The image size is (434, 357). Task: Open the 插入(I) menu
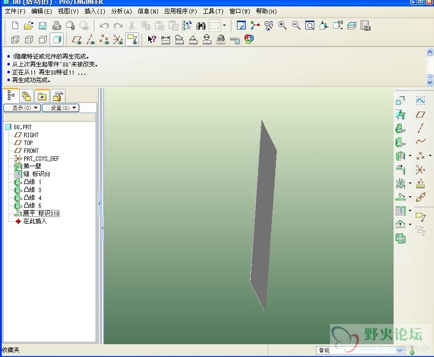tap(95, 11)
